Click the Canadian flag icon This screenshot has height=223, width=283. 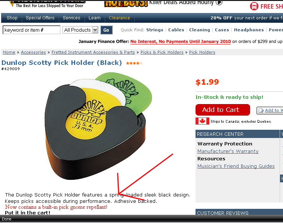click(202, 121)
